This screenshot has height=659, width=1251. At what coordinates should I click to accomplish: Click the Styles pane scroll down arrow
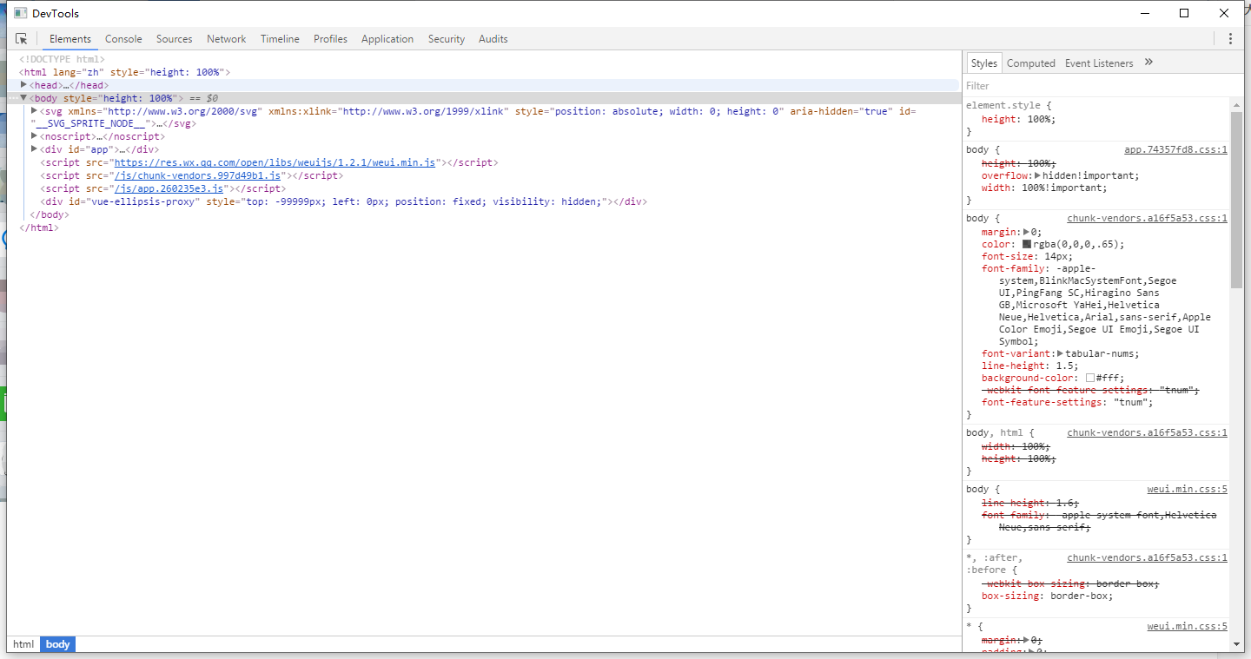click(x=1237, y=643)
